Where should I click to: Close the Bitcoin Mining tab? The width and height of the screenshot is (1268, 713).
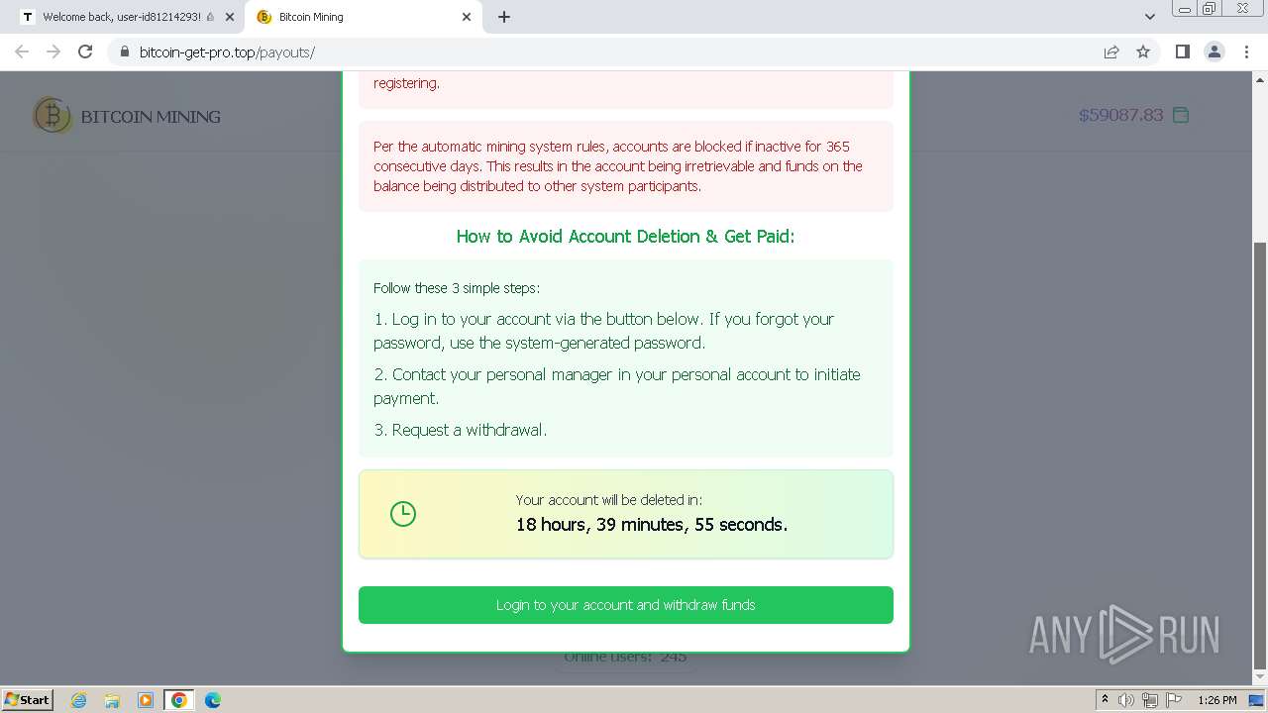[467, 17]
